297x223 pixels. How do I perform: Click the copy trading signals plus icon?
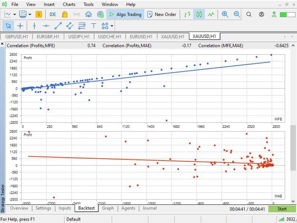tap(100, 14)
